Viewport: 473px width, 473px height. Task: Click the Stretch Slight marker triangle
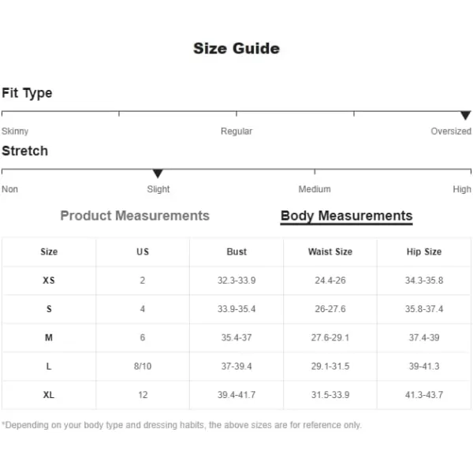click(158, 173)
